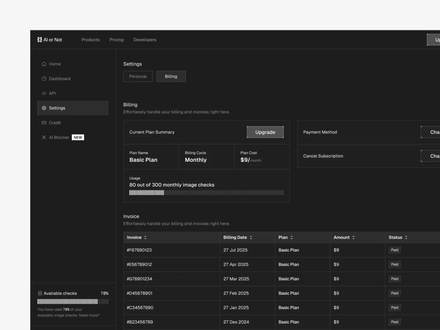Click the Home house icon in the sidebar
The width and height of the screenshot is (440, 330).
(x=44, y=64)
